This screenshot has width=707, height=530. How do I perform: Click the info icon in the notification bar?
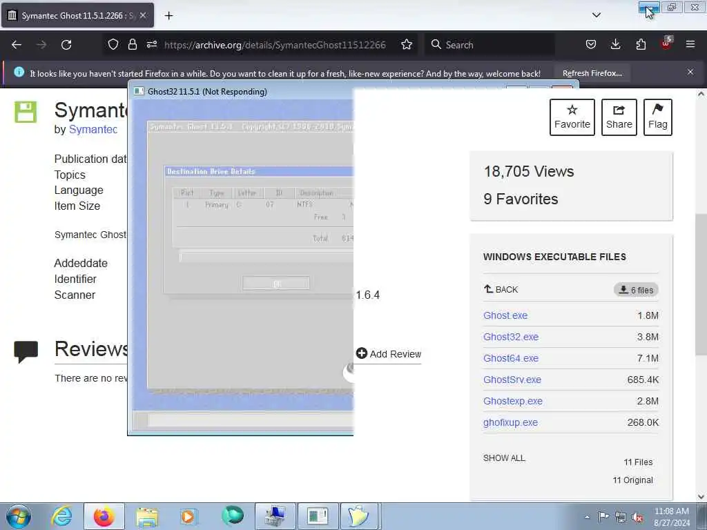click(19, 72)
